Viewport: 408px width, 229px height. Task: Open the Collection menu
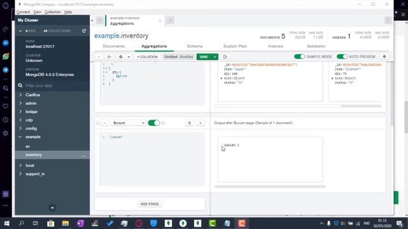(x=52, y=12)
